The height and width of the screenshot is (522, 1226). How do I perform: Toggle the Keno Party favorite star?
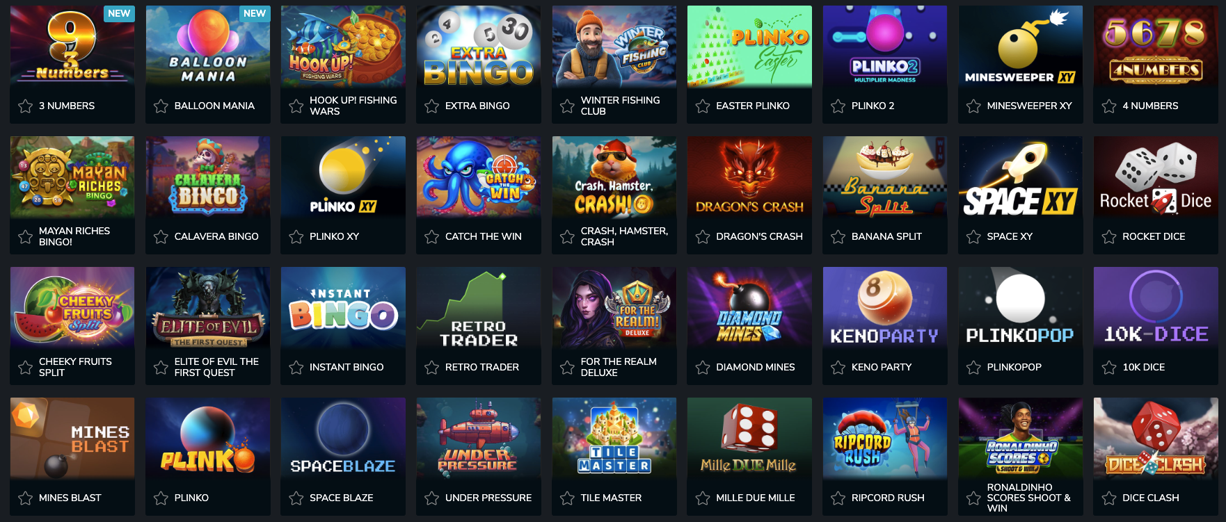point(838,367)
